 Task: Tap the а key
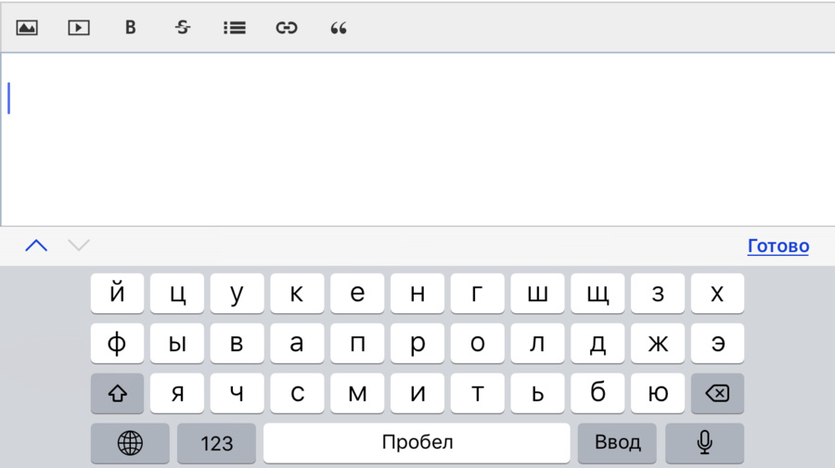297,343
